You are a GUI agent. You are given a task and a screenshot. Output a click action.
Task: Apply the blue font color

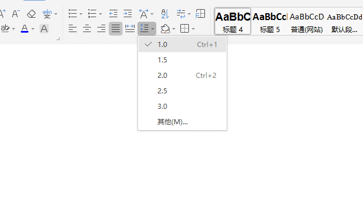25,29
